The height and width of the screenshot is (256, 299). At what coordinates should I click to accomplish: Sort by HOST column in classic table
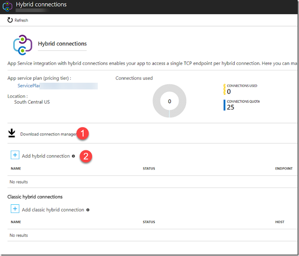280,222
